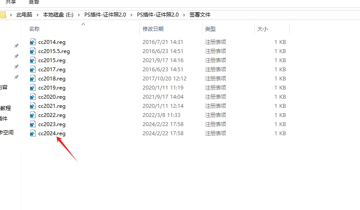The width and height of the screenshot is (360, 210).
Task: Expand the chevron after 此电脑 breadcrumb
Action: tap(38, 15)
